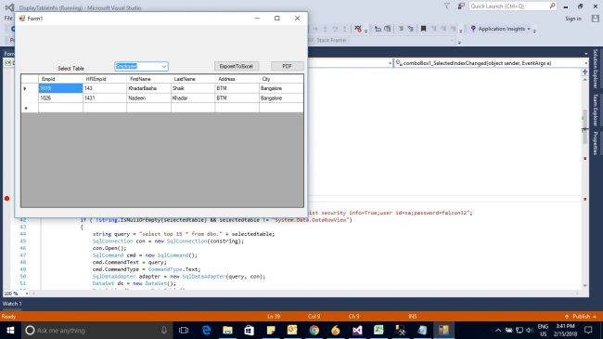
Task: Open the feedback icon next to Quick Launch
Action: (x=461, y=7)
